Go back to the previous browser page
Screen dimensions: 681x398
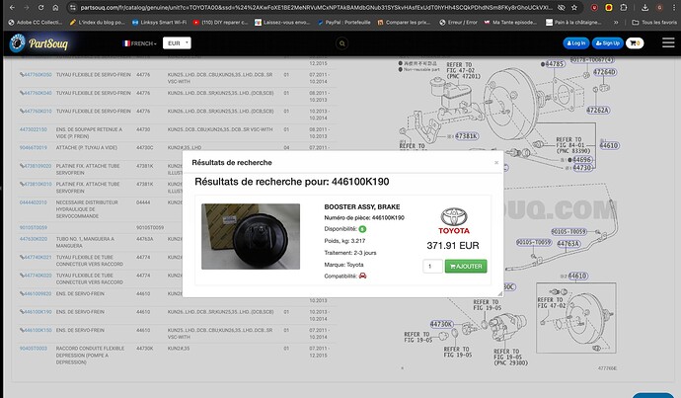click(x=12, y=7)
